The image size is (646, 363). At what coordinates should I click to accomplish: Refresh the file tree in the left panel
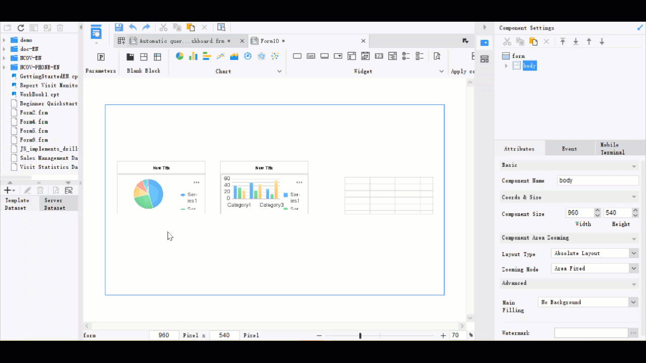pyautogui.click(x=21, y=28)
